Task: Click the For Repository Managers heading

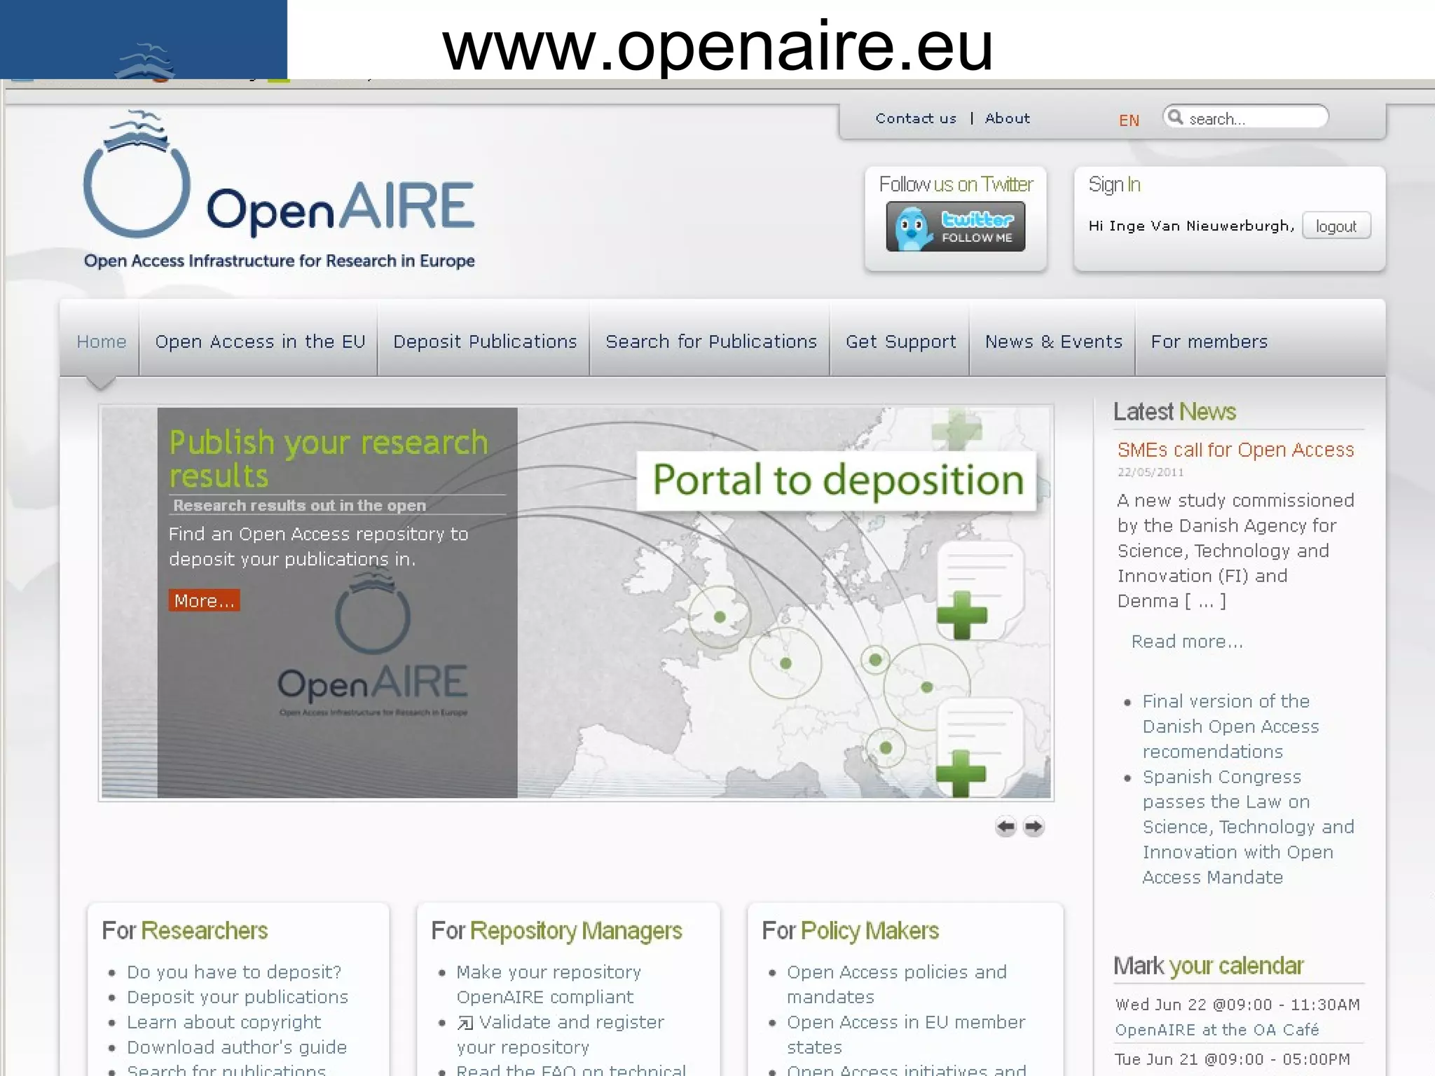Action: click(556, 930)
